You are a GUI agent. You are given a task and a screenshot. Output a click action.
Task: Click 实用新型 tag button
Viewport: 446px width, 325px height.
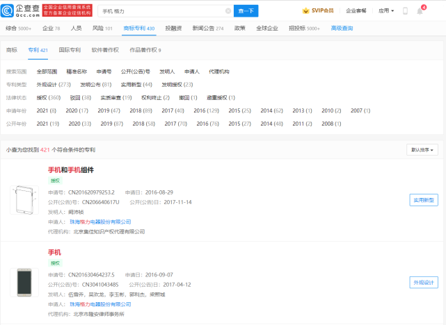[x=424, y=200]
